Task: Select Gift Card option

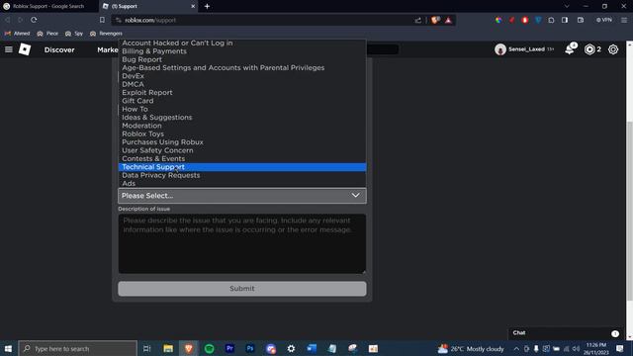Action: click(x=242, y=101)
